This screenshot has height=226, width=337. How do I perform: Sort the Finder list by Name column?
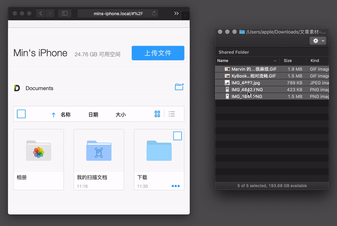(x=247, y=61)
